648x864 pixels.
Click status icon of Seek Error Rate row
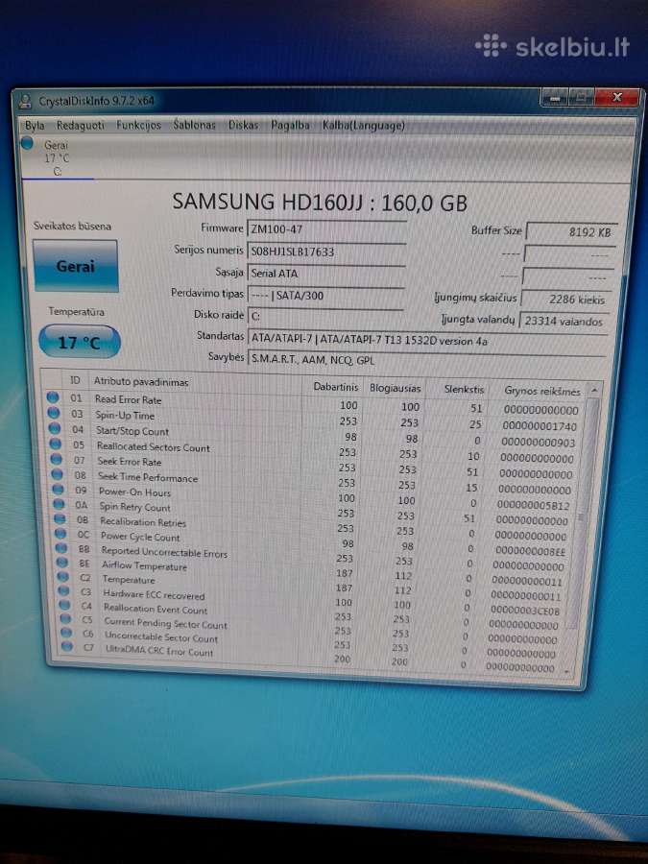[x=57, y=459]
